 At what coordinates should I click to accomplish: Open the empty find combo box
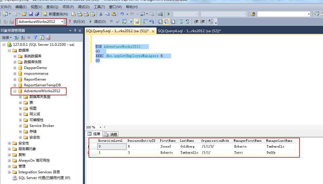pyautogui.click(x=284, y=14)
